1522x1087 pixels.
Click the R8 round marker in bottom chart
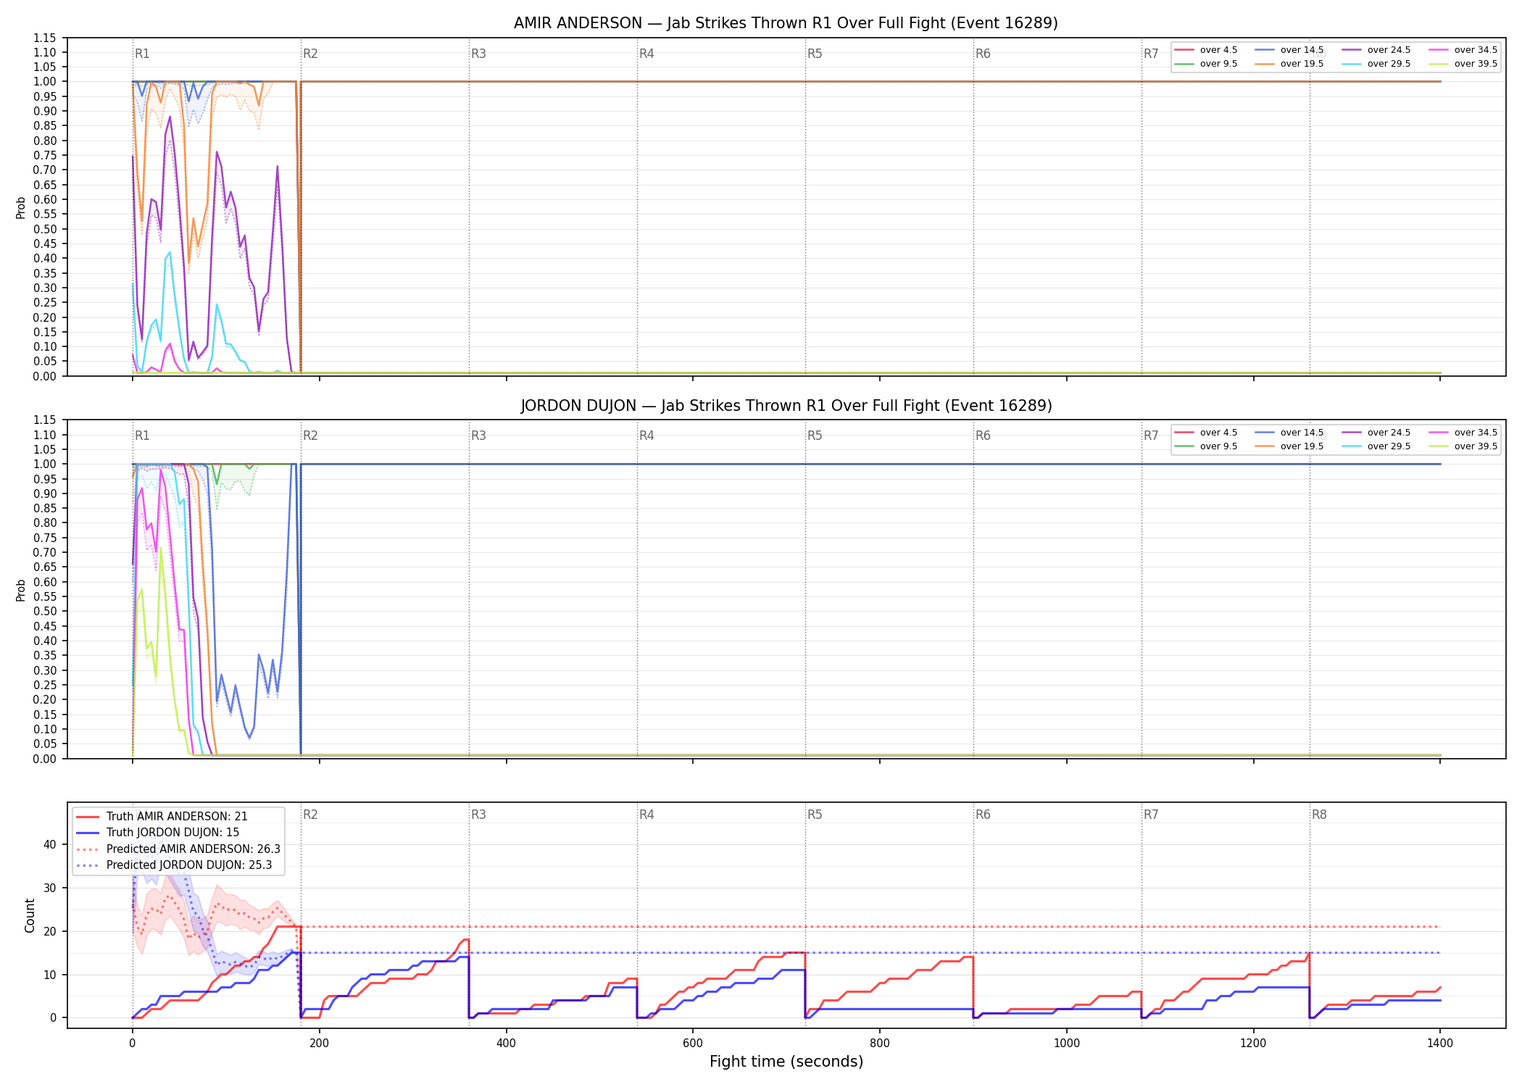[1319, 815]
